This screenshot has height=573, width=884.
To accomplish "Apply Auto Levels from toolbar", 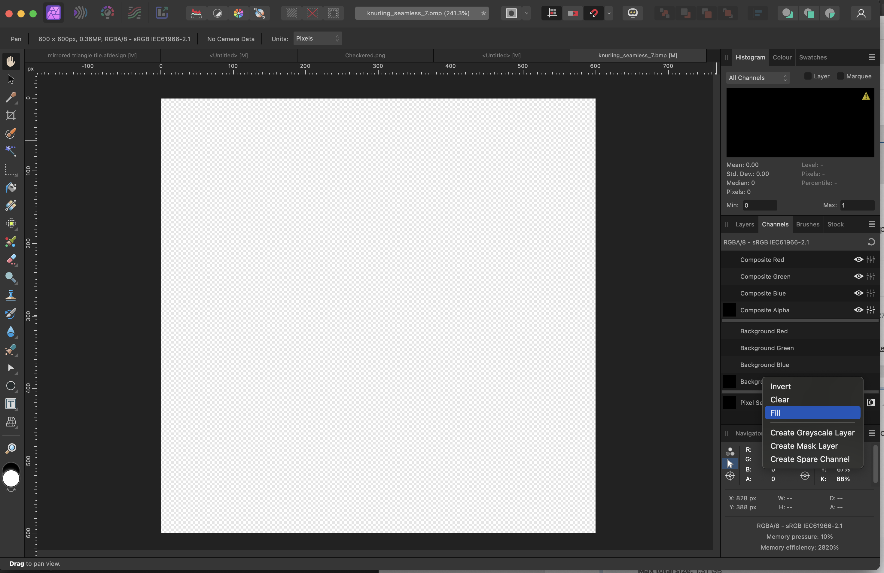I will [196, 14].
